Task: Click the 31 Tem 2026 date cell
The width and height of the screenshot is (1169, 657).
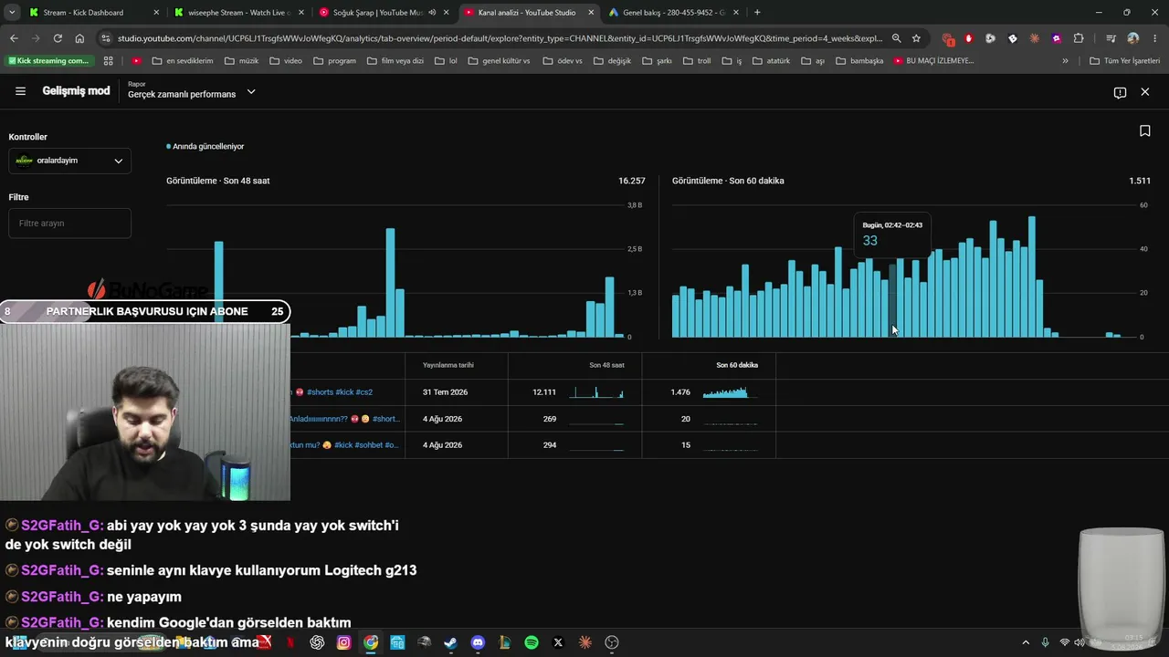Action: tap(445, 392)
